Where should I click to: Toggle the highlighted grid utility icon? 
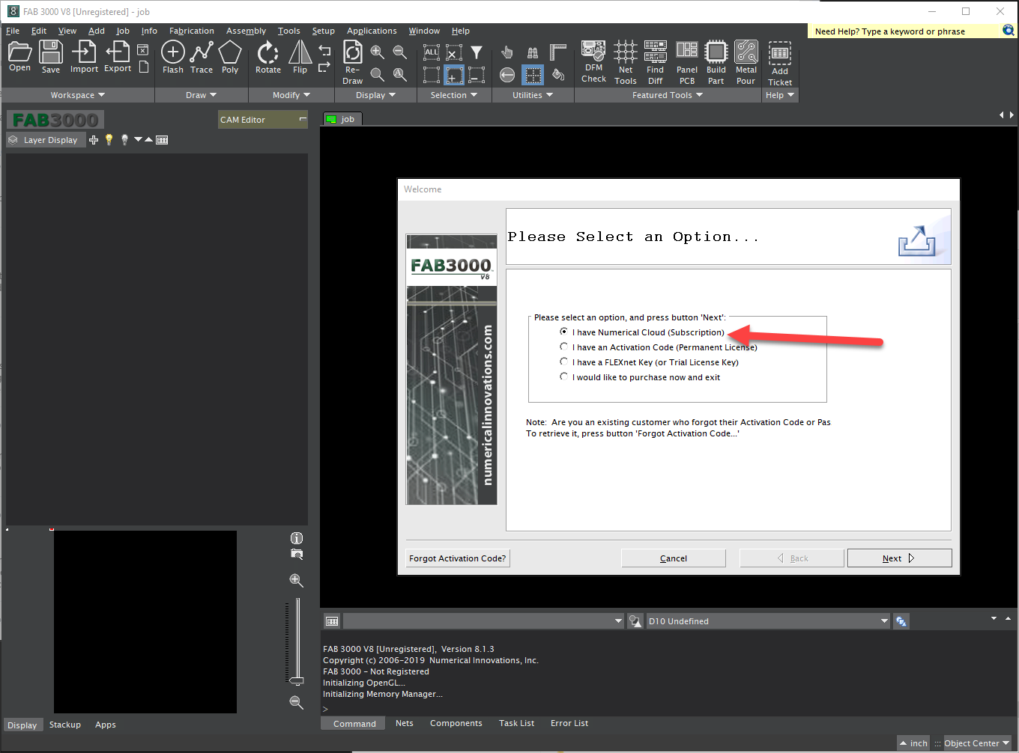tap(533, 75)
